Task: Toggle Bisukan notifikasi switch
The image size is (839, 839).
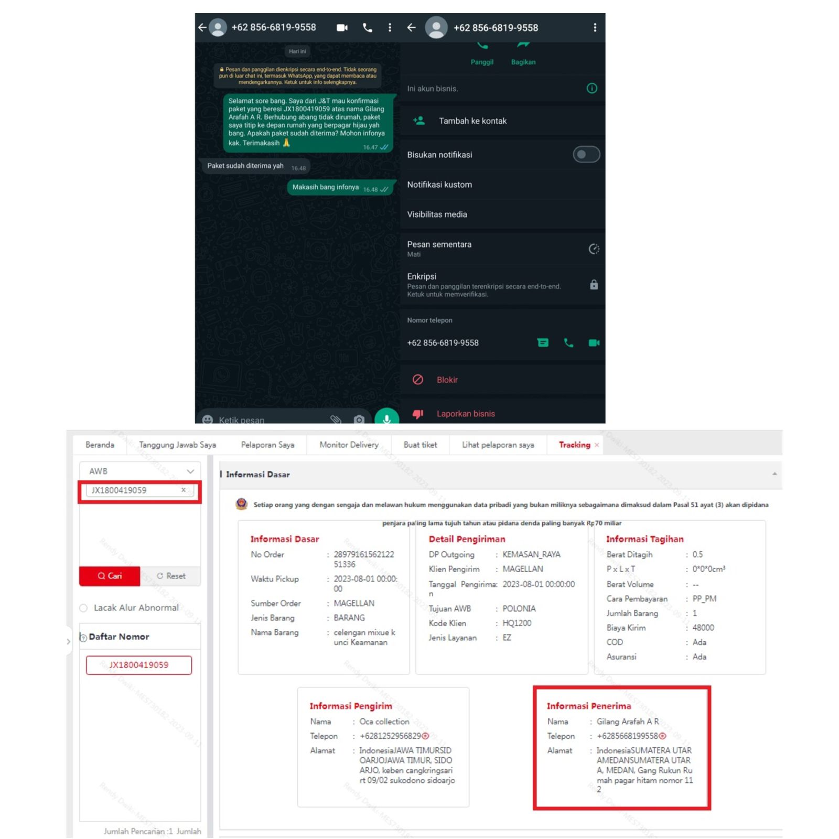Action: 586,155
